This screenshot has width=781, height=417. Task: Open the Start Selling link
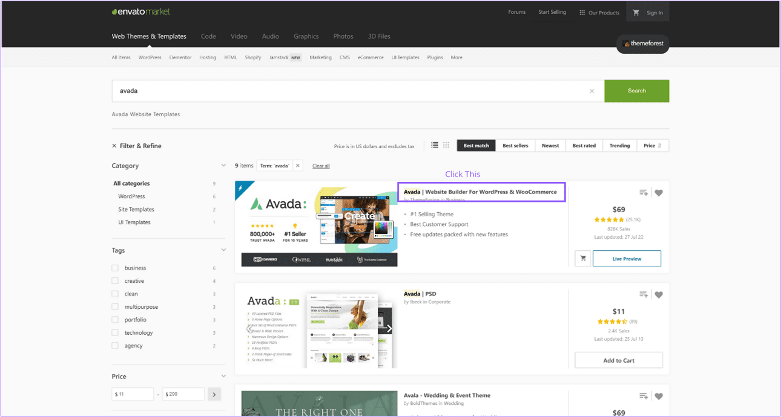tap(552, 12)
